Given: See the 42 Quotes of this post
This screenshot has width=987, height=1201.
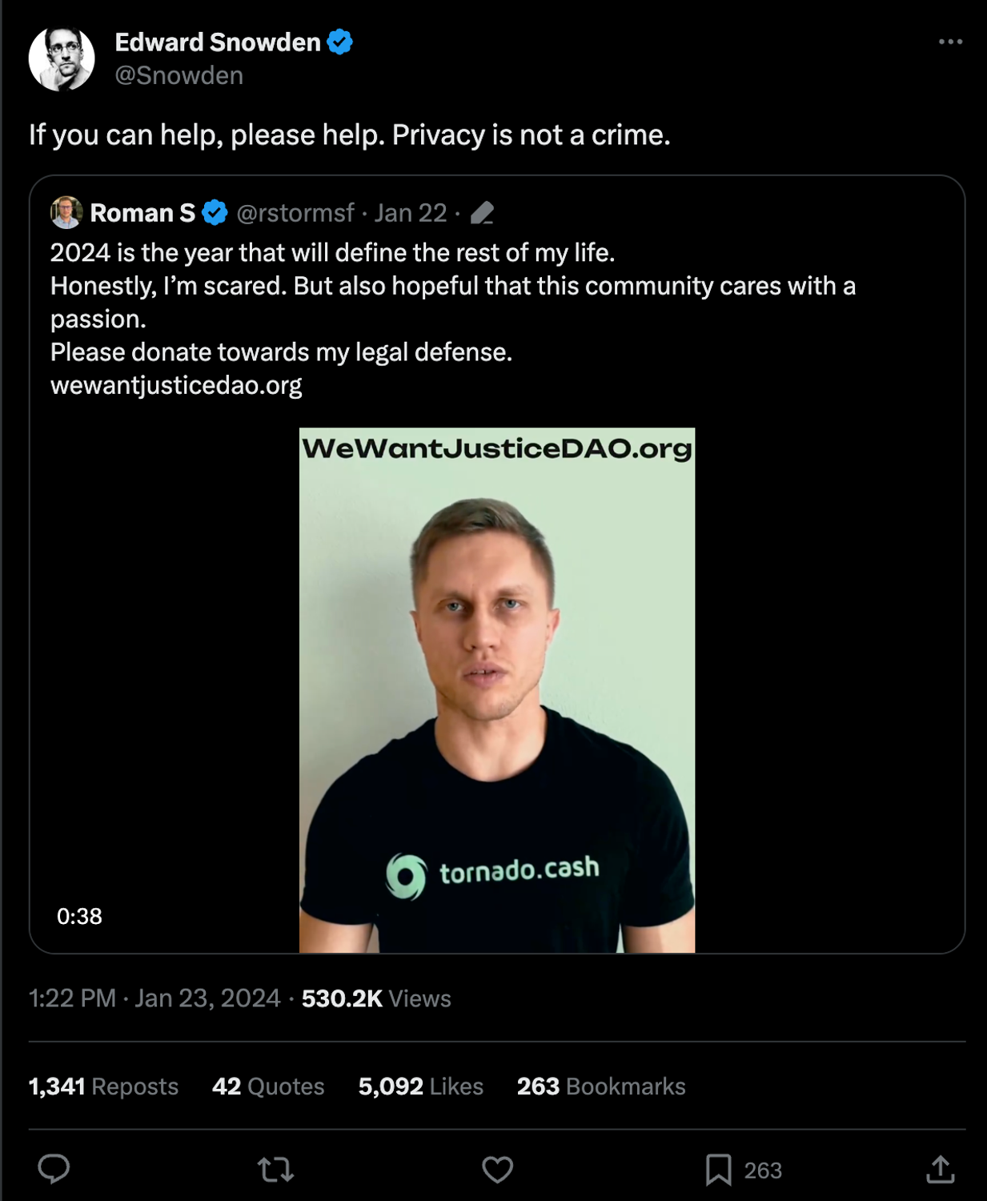Looking at the screenshot, I should pos(267,1086).
